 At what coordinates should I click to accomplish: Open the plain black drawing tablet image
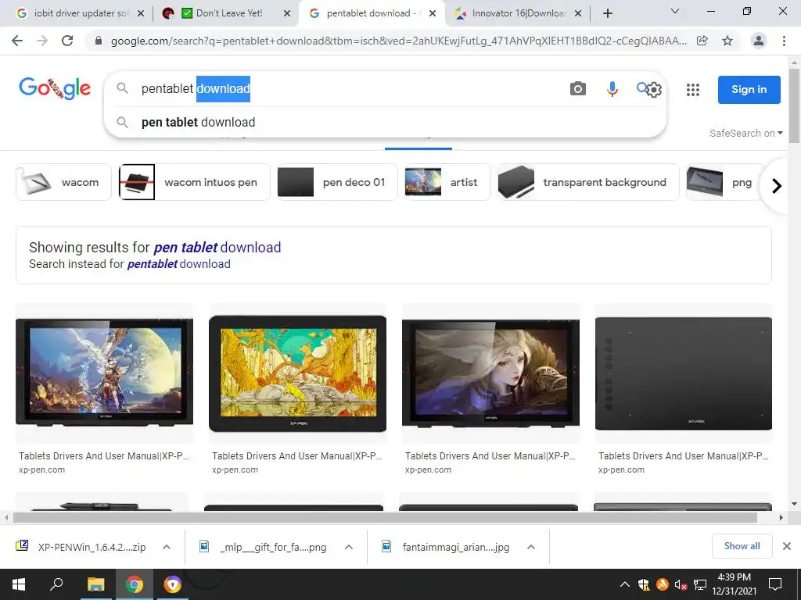point(684,373)
